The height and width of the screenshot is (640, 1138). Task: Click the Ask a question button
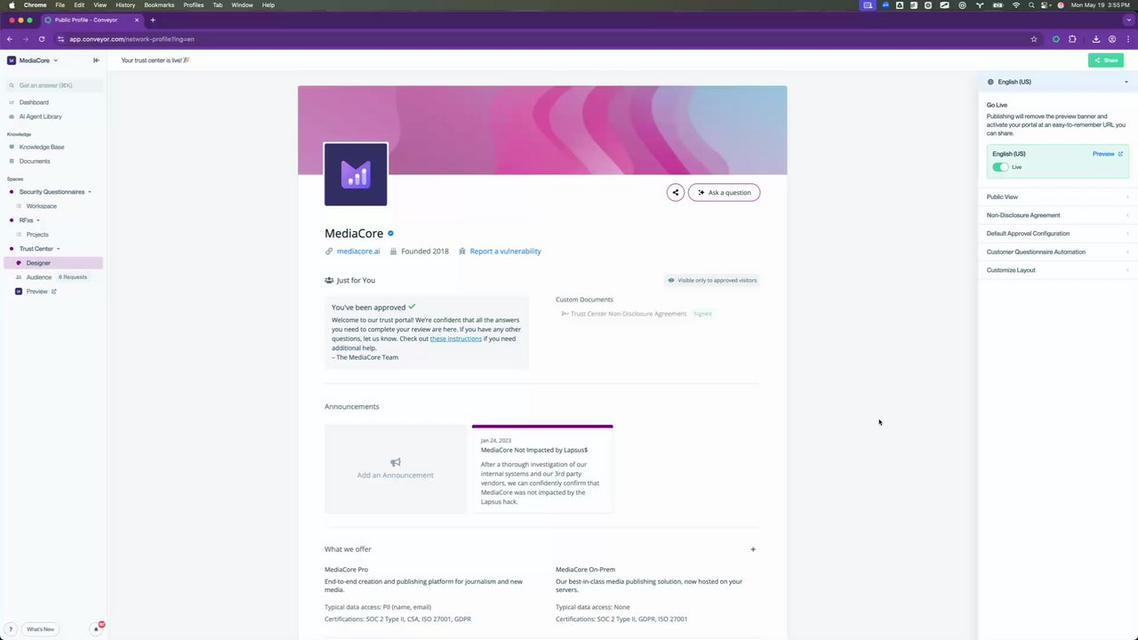pos(724,192)
